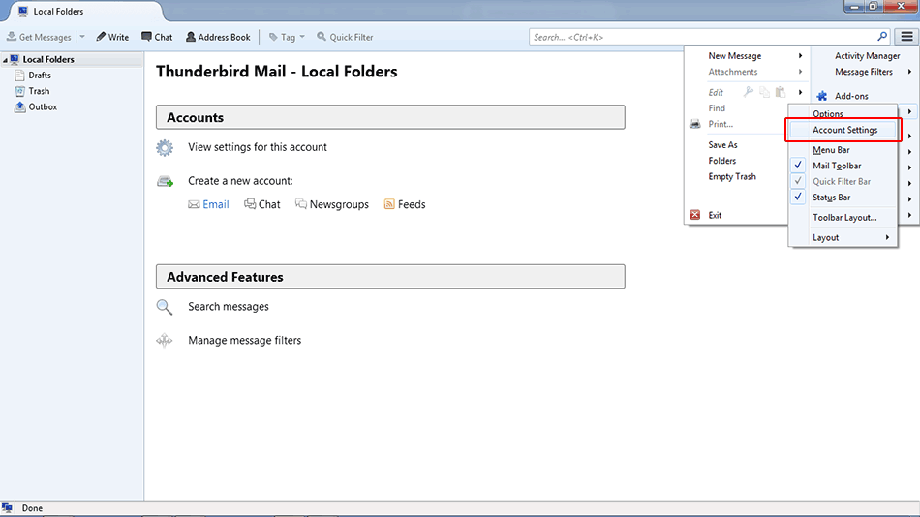Open Account Settings from the submenu

(x=843, y=130)
